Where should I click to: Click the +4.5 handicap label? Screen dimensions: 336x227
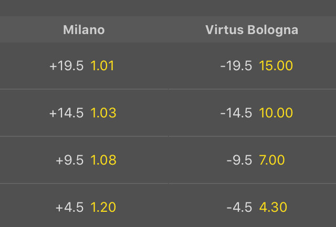click(x=69, y=207)
